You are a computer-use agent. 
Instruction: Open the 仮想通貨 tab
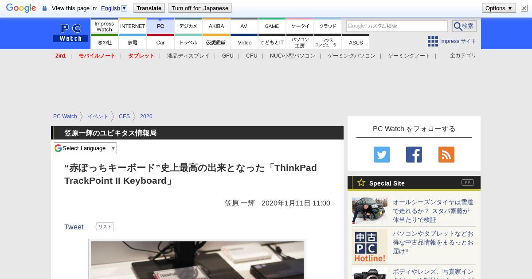point(216,42)
